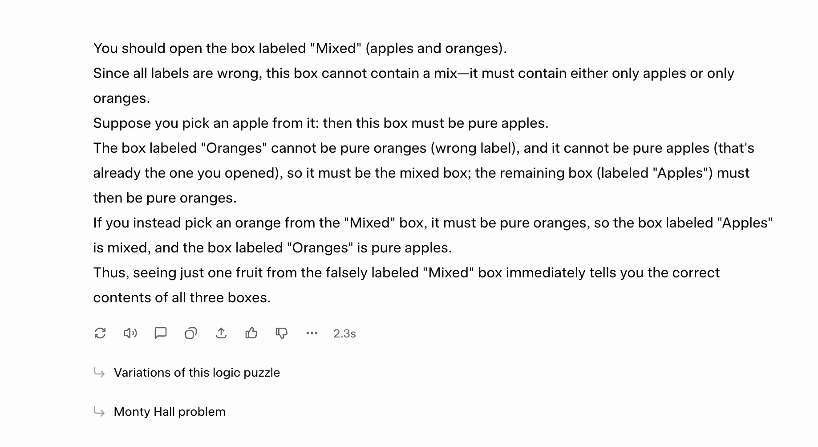This screenshot has width=818, height=447.
Task: Click arrow icon beside Monty Hall suggestion
Action: coord(99,411)
